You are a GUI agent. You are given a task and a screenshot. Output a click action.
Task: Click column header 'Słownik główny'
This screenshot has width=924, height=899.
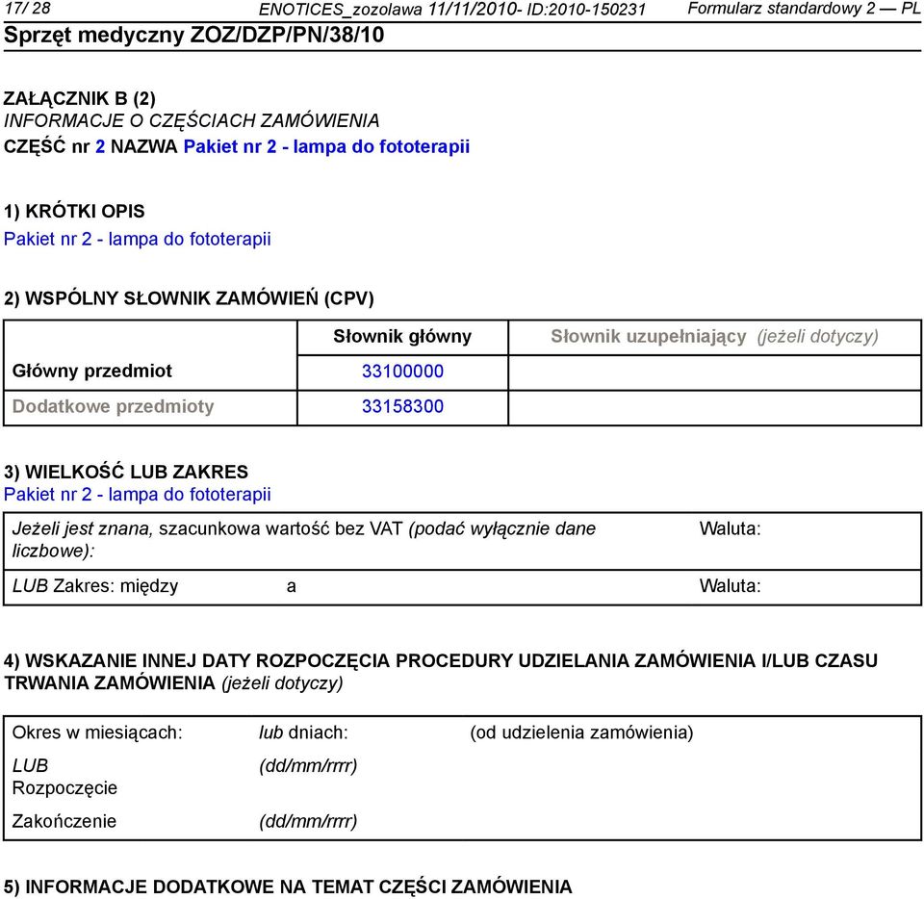click(x=402, y=337)
